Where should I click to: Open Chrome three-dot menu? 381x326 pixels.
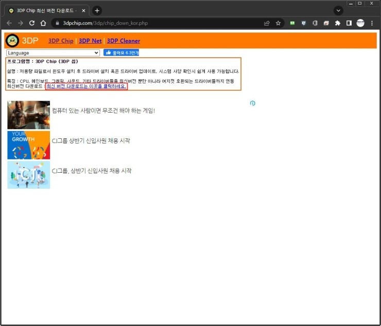[x=372, y=23]
